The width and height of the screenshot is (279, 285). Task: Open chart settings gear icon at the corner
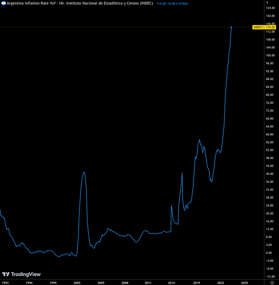click(x=272, y=283)
